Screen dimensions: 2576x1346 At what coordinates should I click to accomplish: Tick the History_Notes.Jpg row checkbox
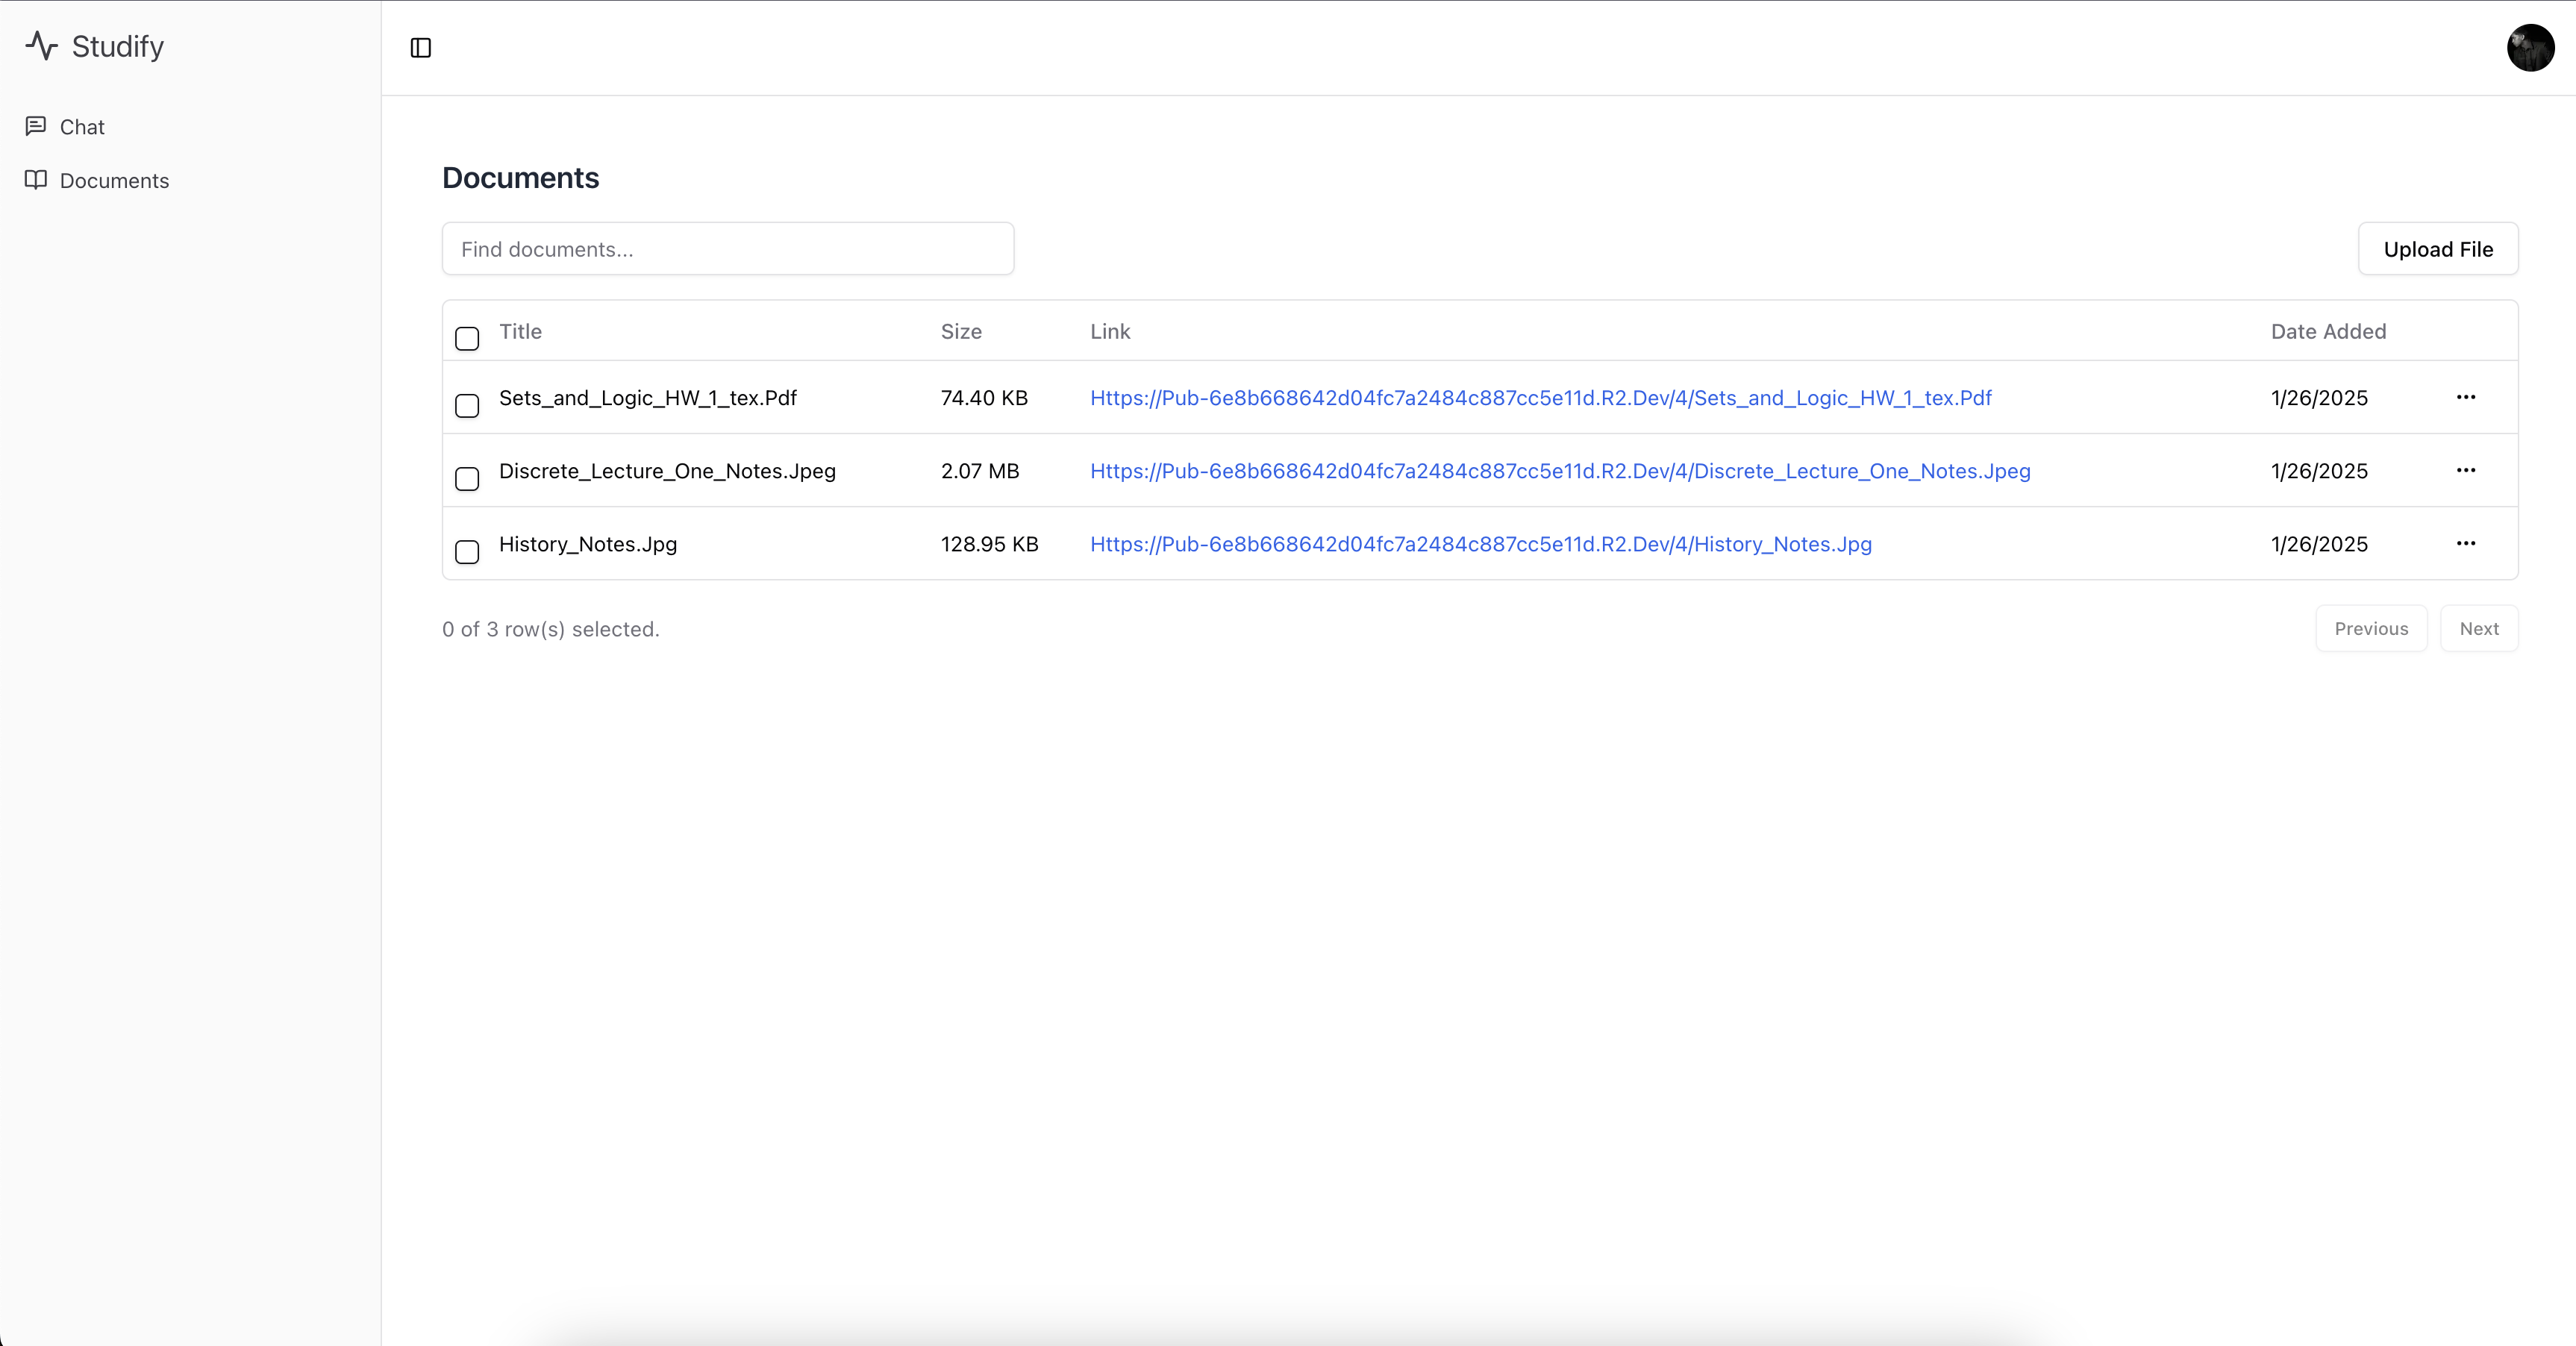tap(467, 551)
